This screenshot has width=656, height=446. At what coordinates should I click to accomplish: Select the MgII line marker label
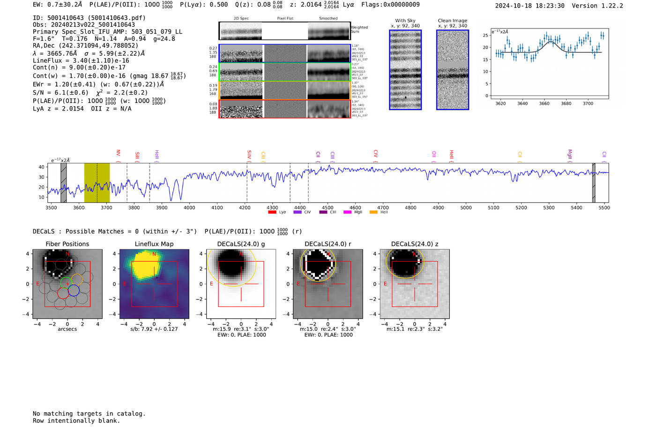[570, 155]
